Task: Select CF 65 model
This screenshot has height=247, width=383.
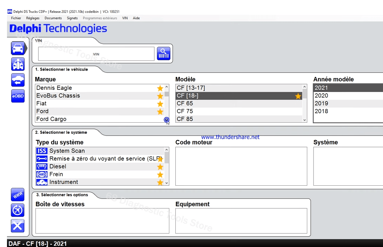Action: pos(239,103)
